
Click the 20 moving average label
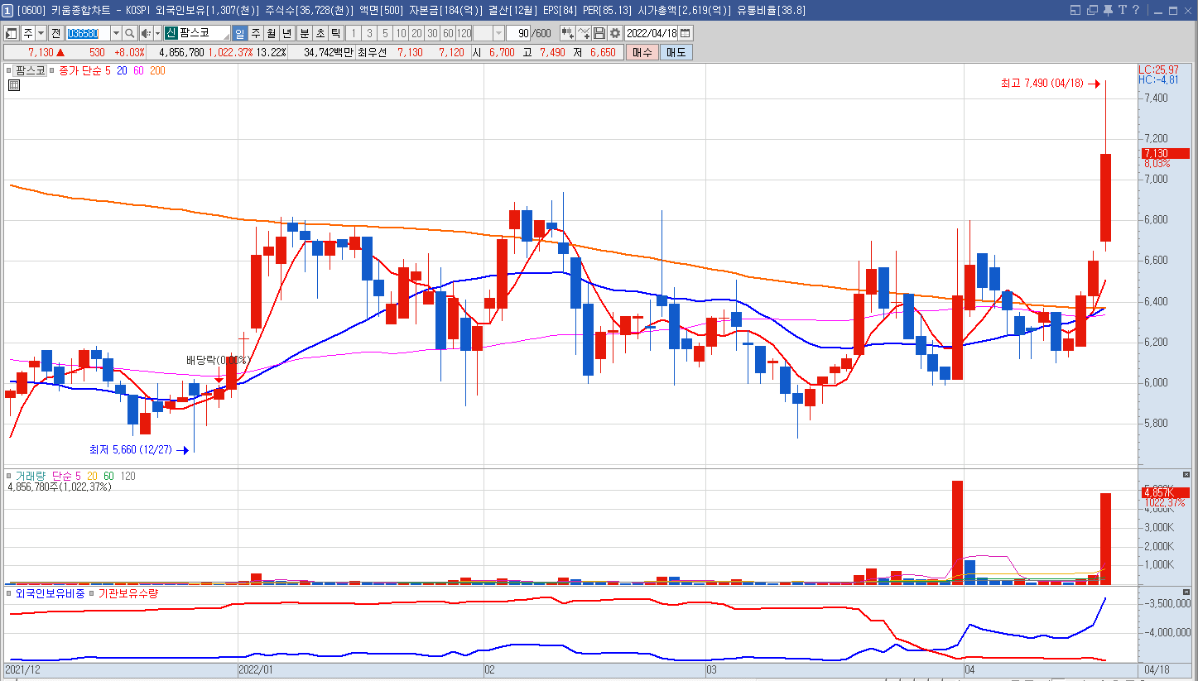pyautogui.click(x=122, y=71)
